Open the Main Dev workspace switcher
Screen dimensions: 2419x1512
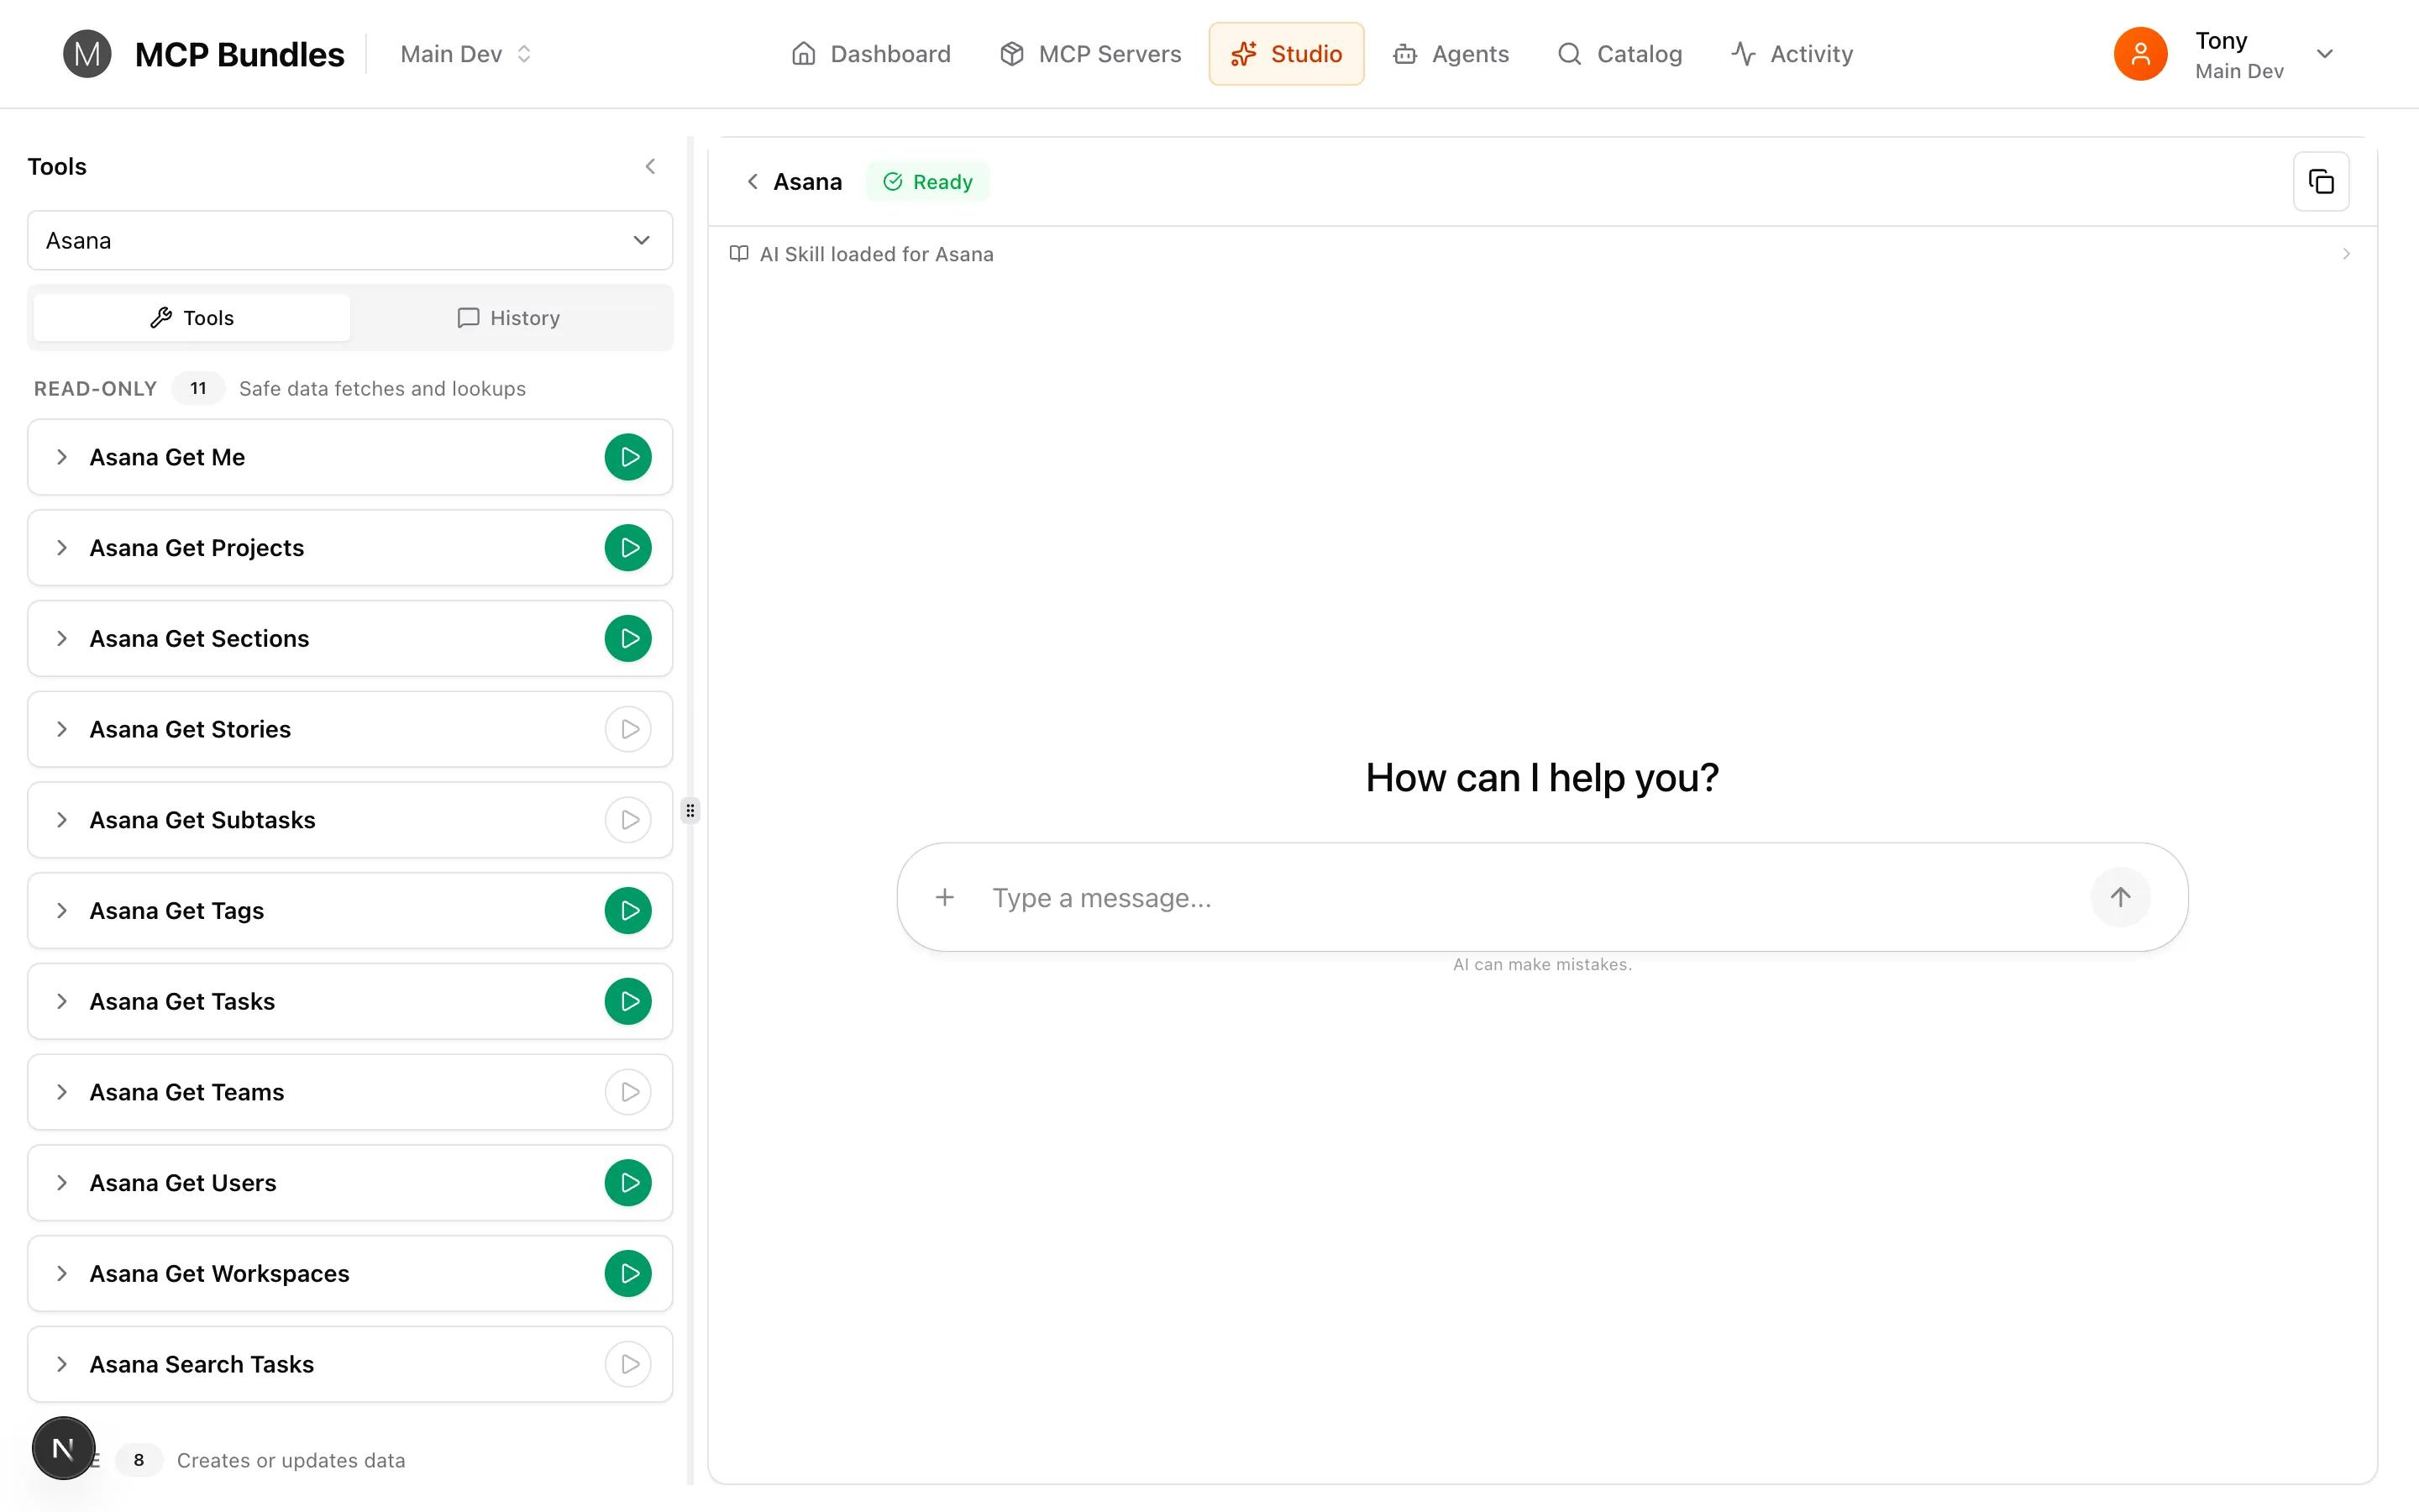466,54
